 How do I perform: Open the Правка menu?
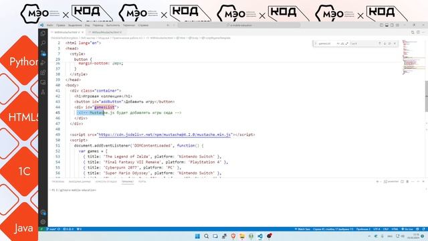(x=61, y=25)
